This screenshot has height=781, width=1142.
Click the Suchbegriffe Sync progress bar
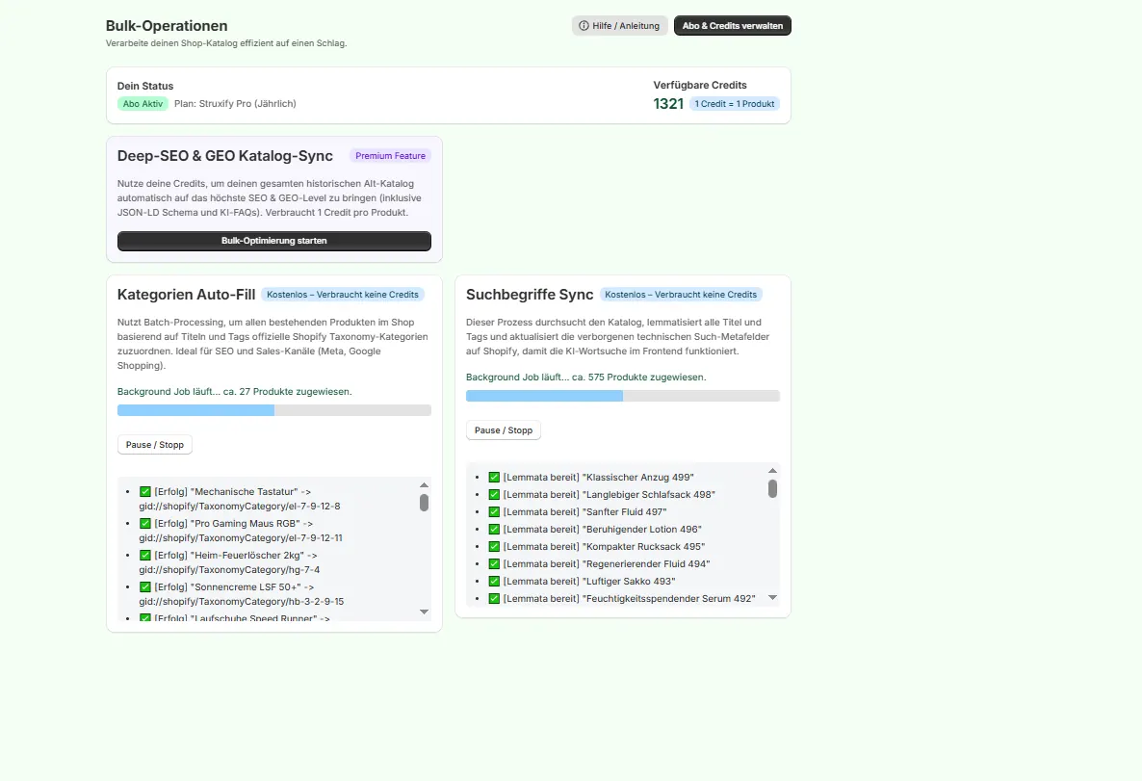pyautogui.click(x=623, y=396)
